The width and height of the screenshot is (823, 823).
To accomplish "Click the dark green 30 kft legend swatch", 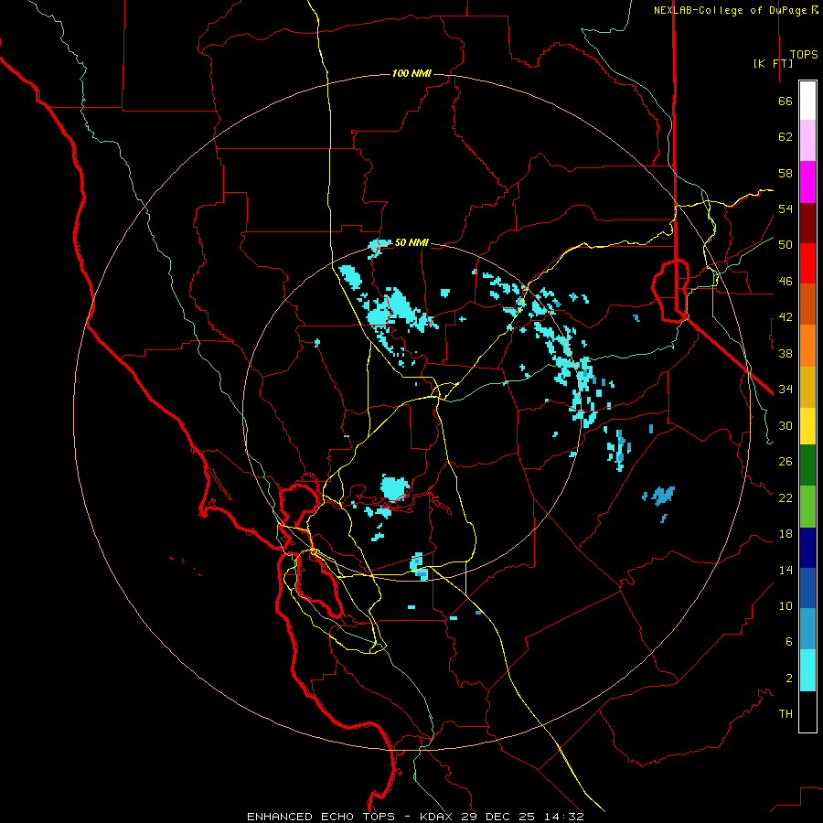I will (807, 465).
